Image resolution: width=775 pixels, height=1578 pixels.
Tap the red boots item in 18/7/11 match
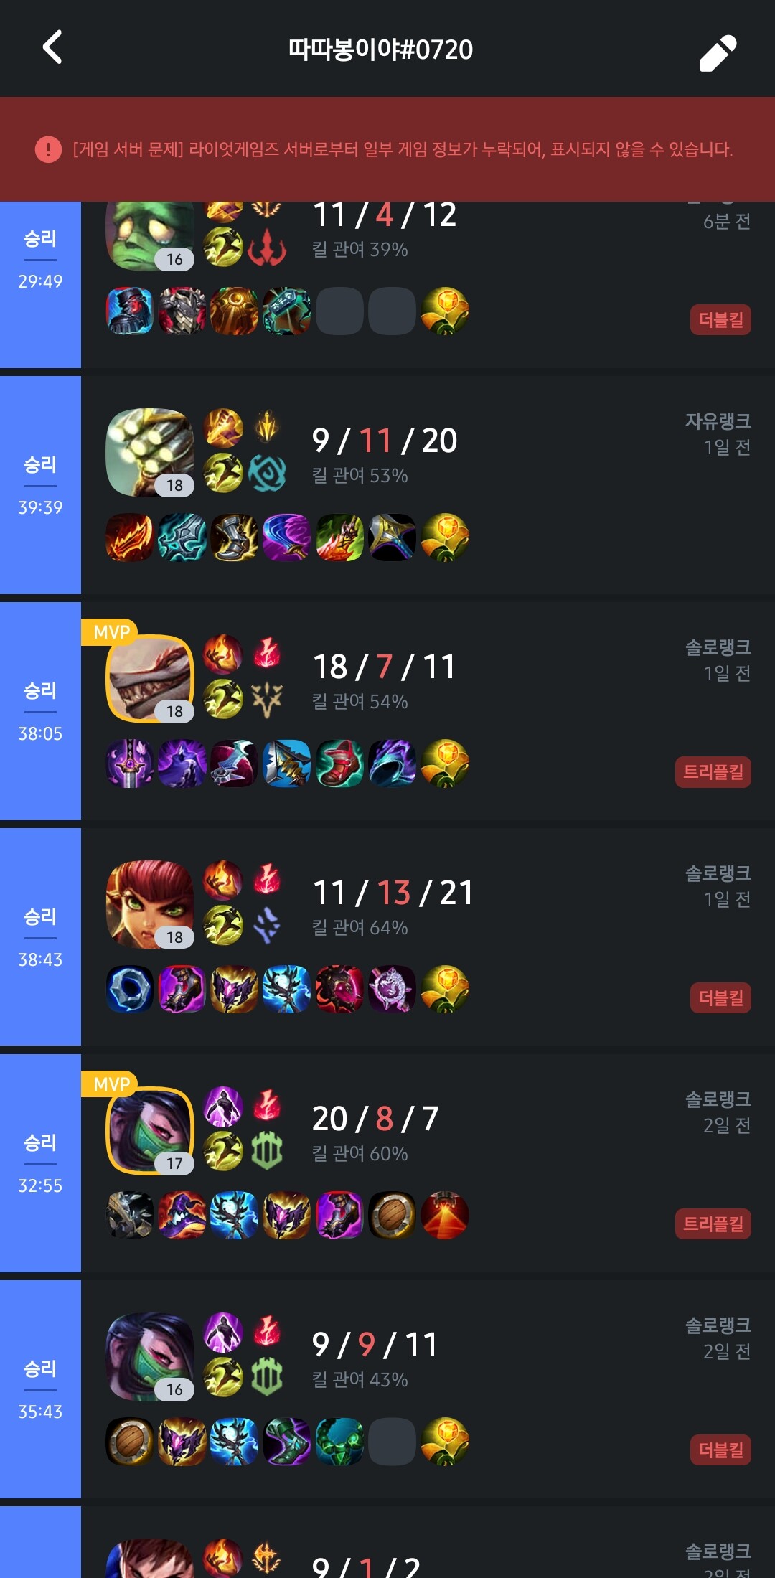[340, 763]
